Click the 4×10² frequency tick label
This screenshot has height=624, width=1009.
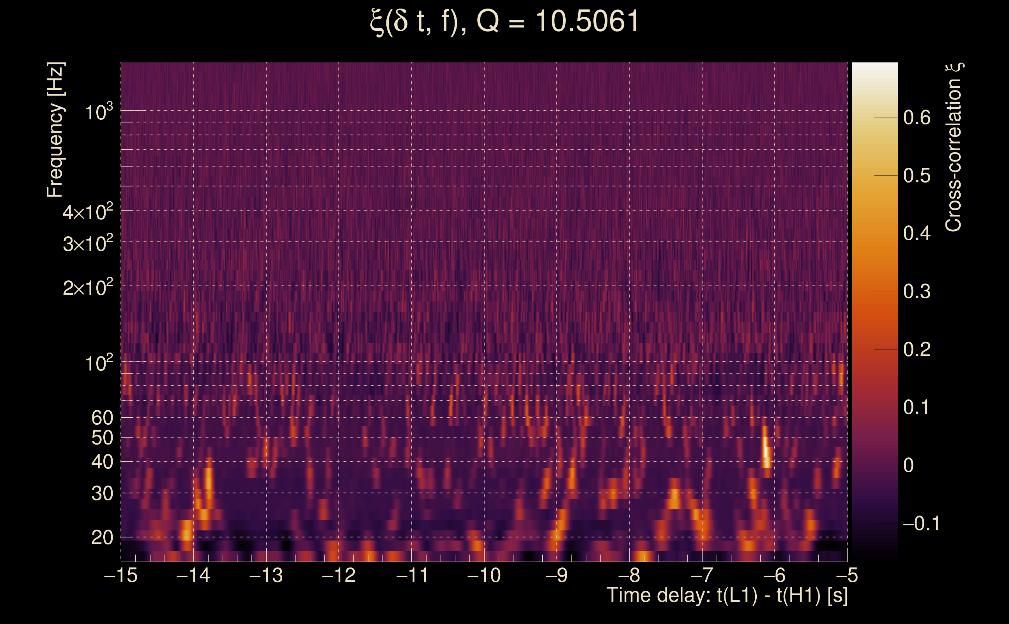88,212
